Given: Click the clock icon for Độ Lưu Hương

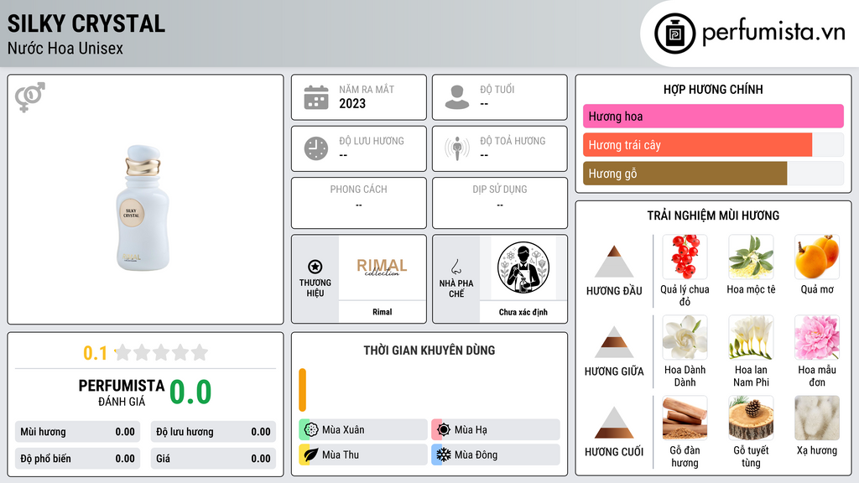Looking at the screenshot, I should point(316,148).
